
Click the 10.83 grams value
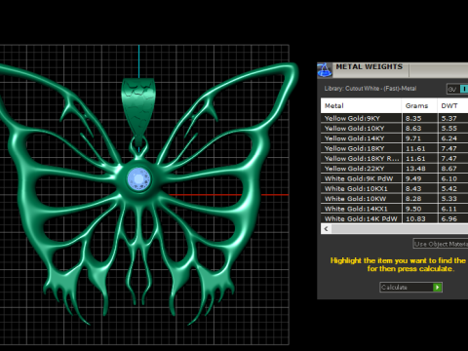pos(415,219)
